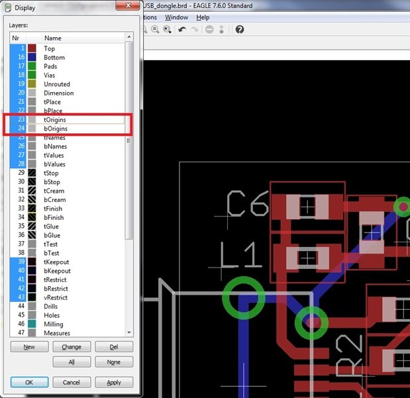
Task: Click the layer list scrollbar thumb
Action: [129, 140]
